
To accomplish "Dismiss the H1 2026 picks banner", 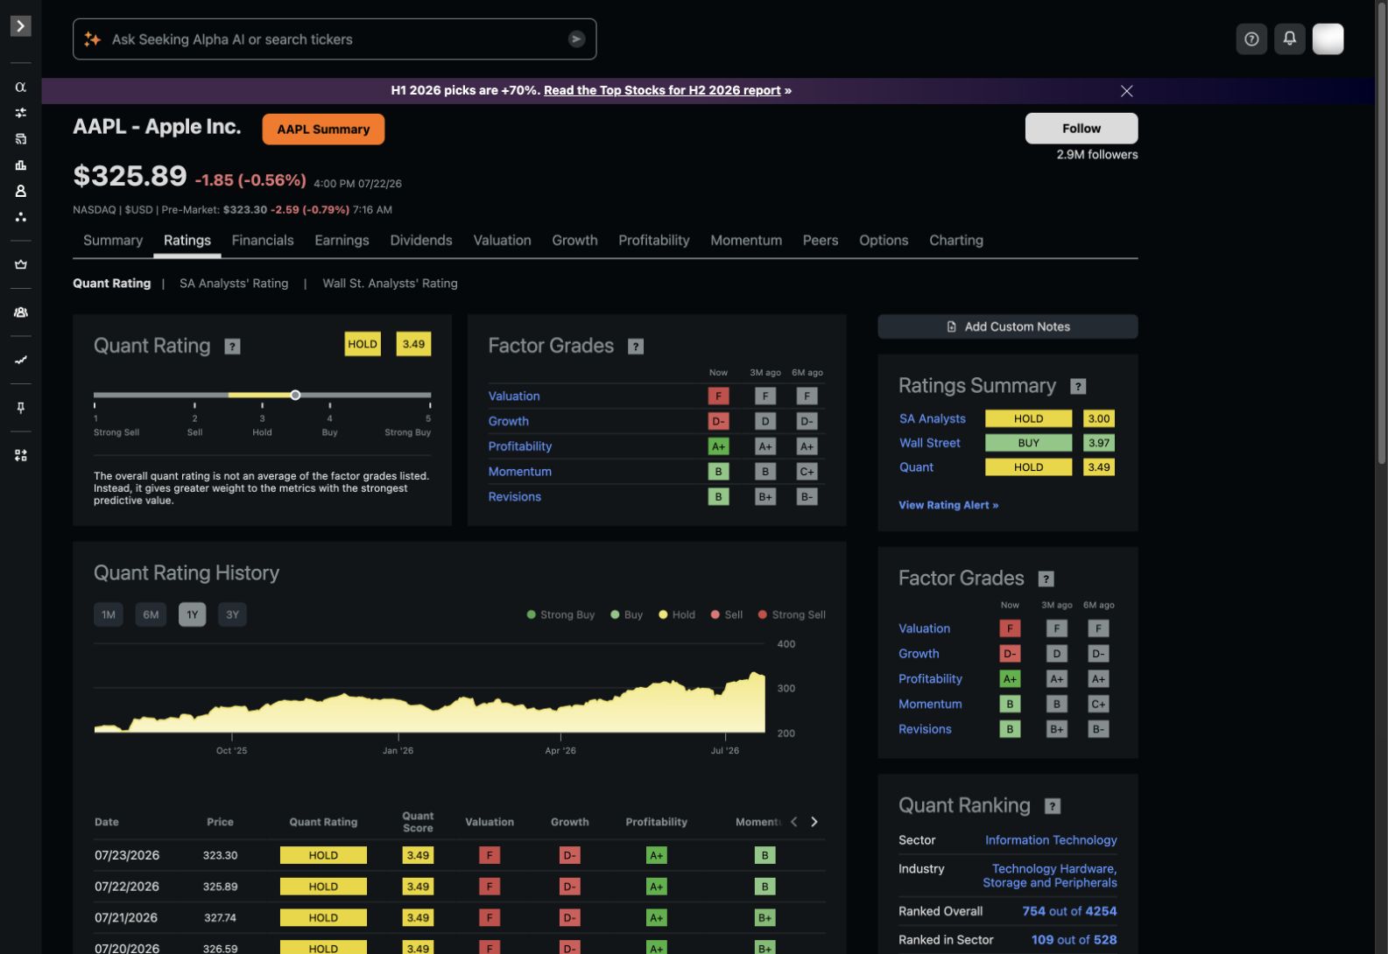I will (1127, 91).
